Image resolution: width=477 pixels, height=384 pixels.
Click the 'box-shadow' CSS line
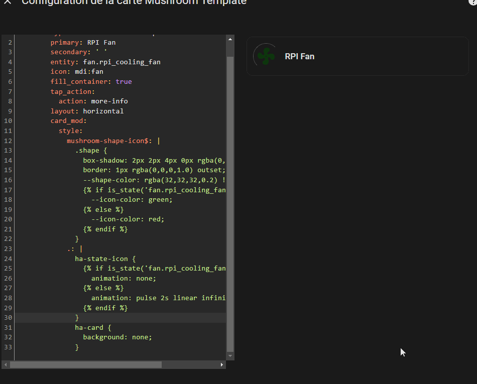pyautogui.click(x=154, y=160)
